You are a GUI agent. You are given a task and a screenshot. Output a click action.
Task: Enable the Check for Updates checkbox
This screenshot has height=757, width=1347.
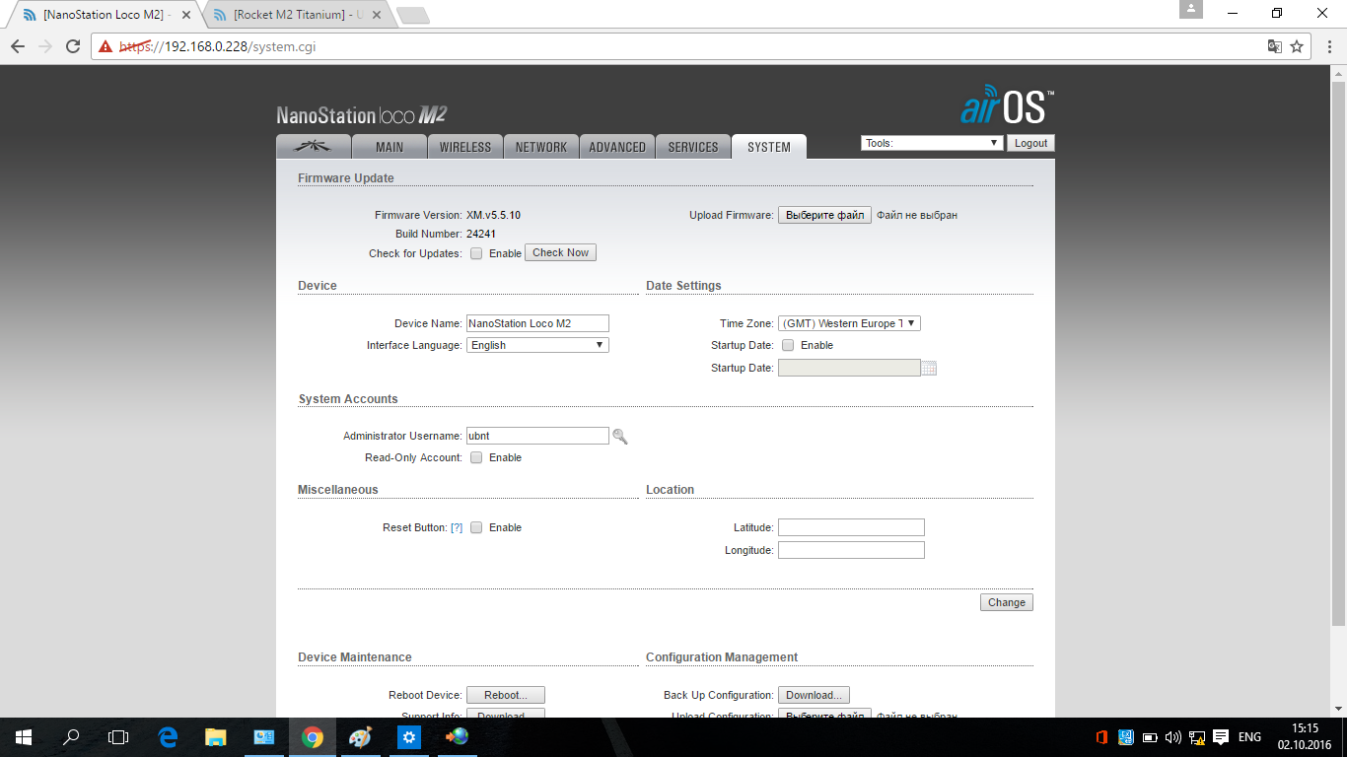[476, 253]
